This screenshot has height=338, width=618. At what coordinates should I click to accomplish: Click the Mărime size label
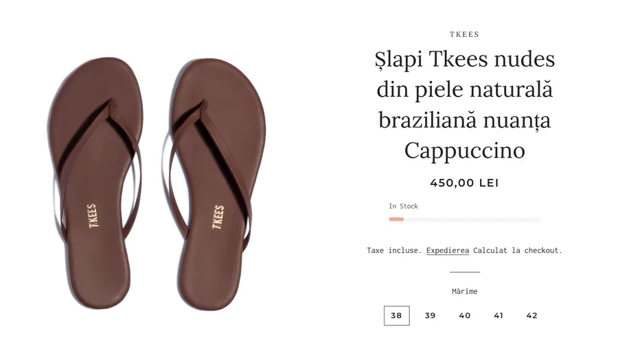[x=465, y=291]
